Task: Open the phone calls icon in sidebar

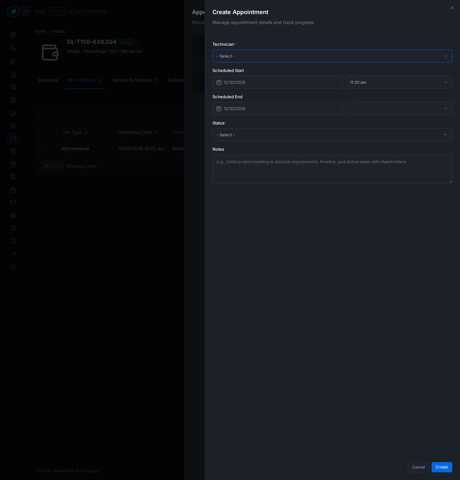Action: pos(13,177)
